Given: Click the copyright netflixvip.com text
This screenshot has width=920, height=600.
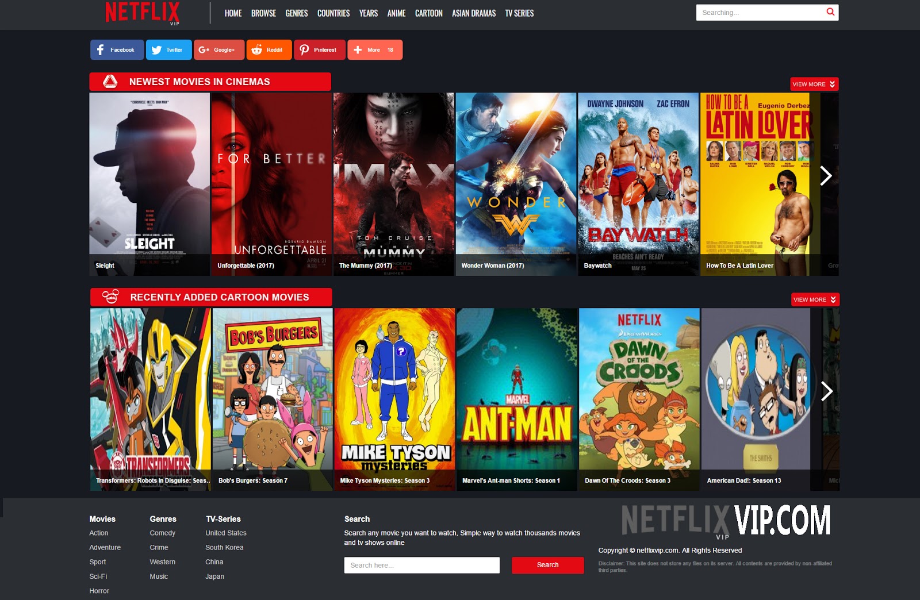Looking at the screenshot, I should point(670,551).
